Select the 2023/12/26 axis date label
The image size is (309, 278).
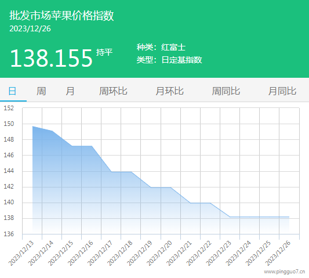(278, 254)
